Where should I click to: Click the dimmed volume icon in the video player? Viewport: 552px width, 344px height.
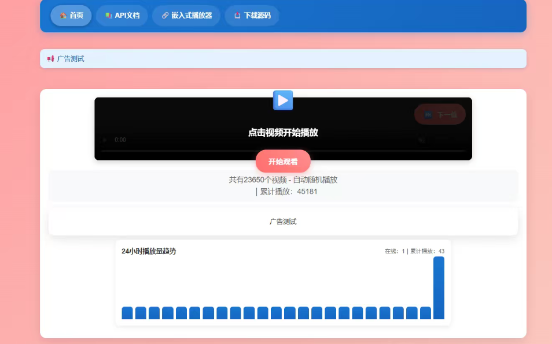421,140
